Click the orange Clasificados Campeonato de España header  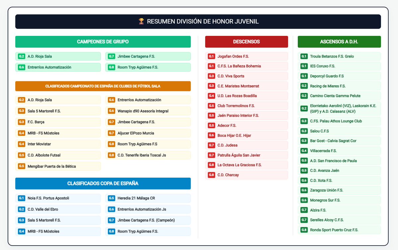(x=103, y=86)
